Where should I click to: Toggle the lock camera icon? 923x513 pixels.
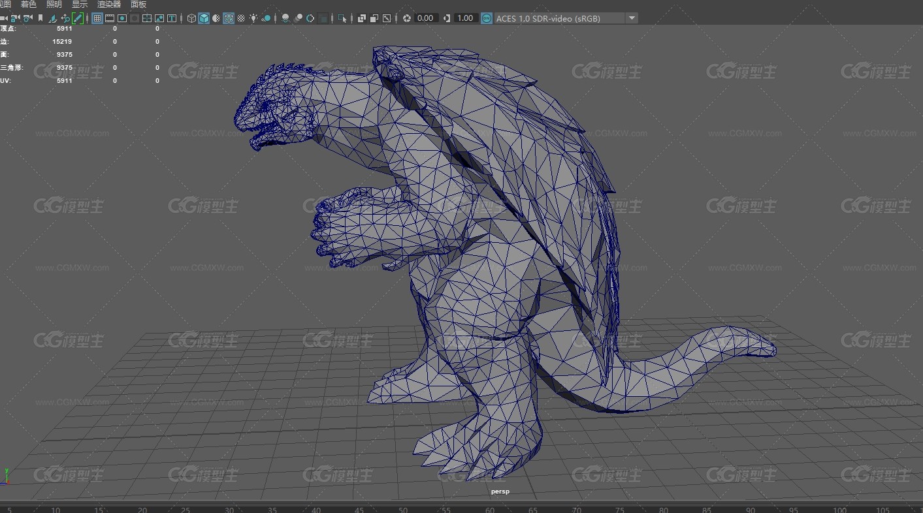click(15, 18)
